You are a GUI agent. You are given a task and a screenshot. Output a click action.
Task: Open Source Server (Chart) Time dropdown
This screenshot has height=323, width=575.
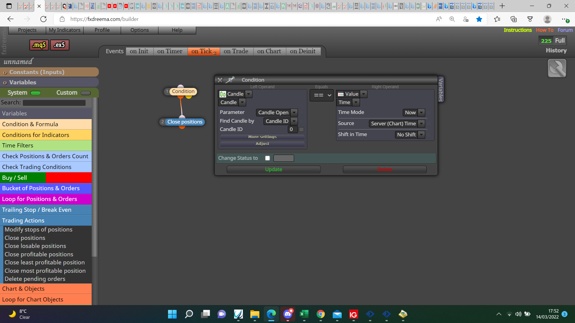(x=422, y=124)
